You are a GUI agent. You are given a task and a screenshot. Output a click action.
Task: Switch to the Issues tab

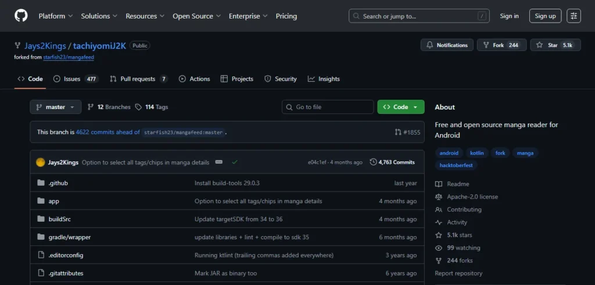pos(76,79)
